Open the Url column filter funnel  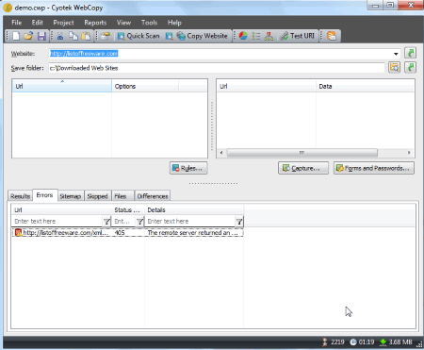click(106, 222)
